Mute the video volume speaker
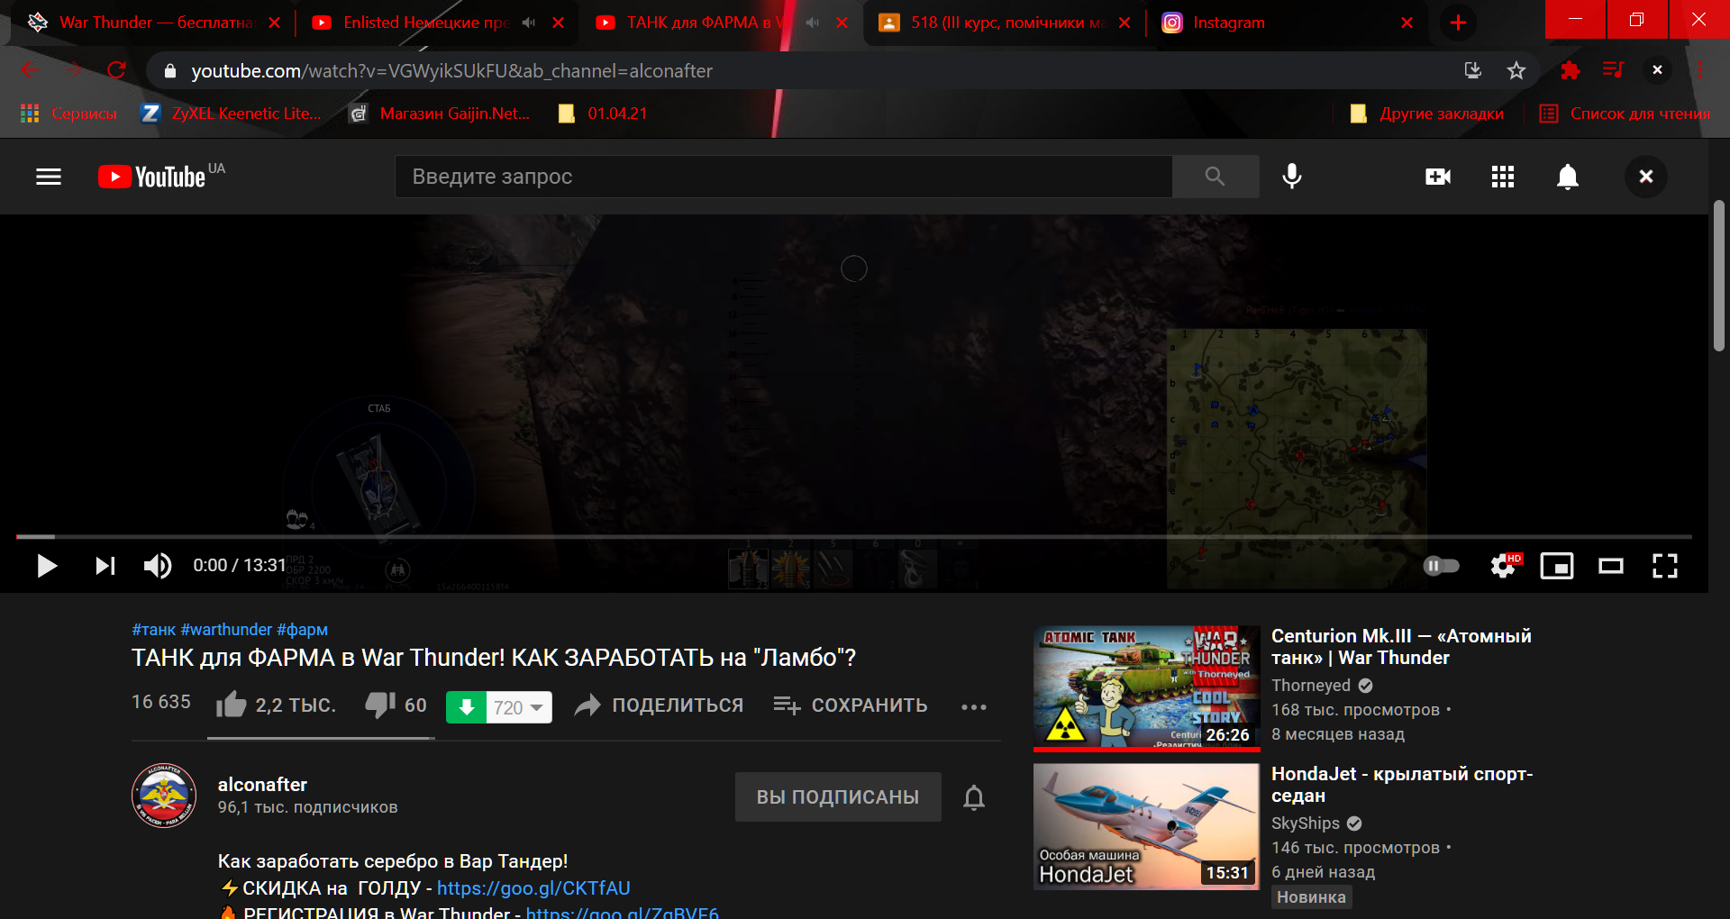Image resolution: width=1730 pixels, height=919 pixels. [x=158, y=566]
